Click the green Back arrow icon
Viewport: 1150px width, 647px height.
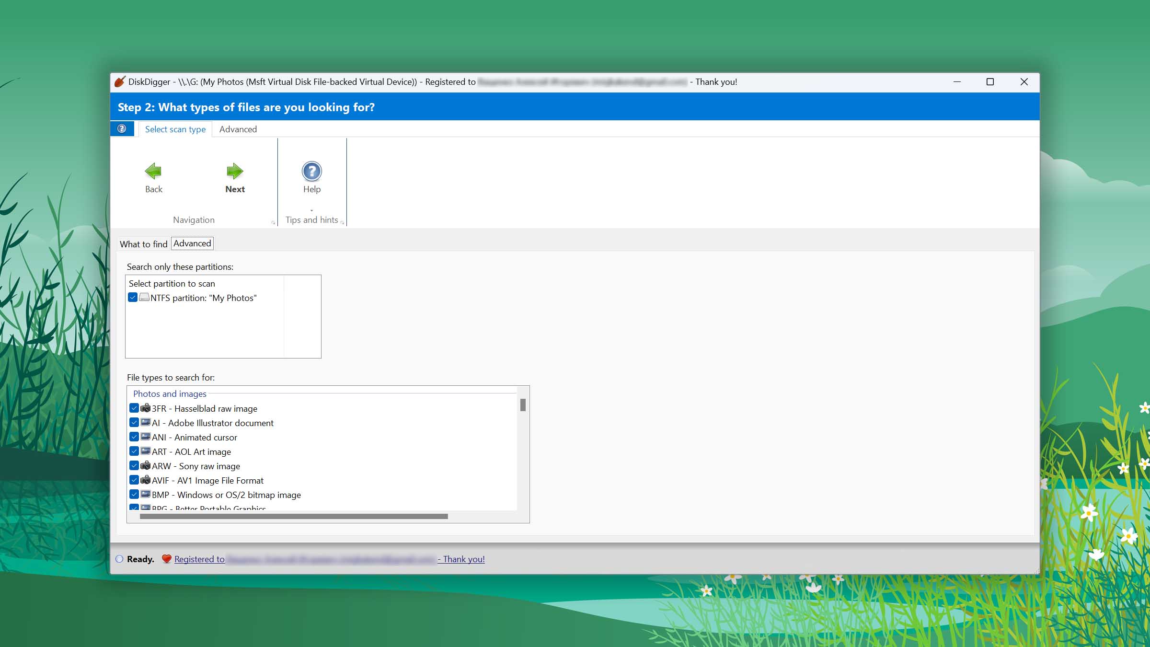pyautogui.click(x=153, y=171)
